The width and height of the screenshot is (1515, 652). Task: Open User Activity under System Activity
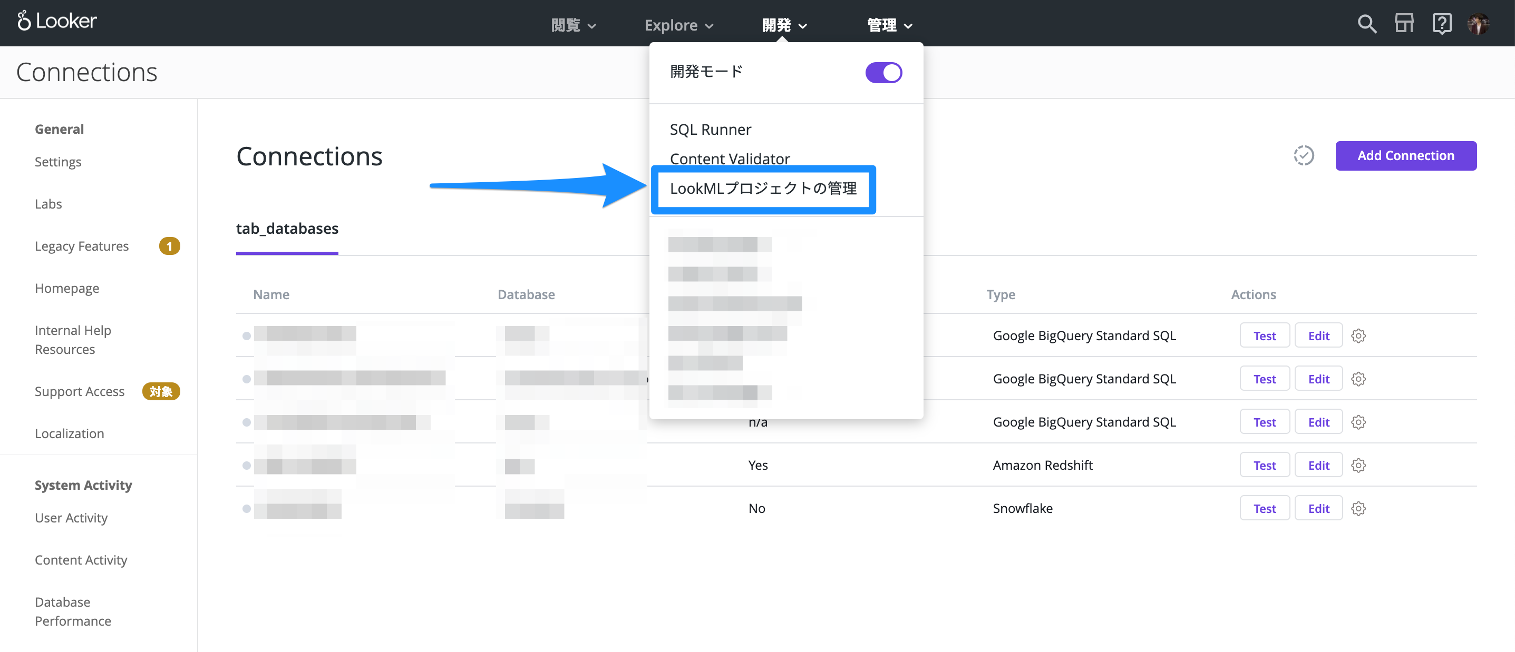71,518
